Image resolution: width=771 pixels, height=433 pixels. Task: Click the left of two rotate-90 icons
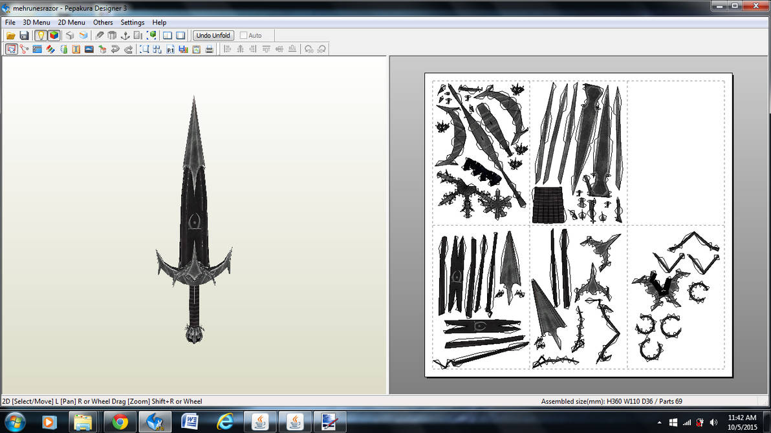pos(309,49)
